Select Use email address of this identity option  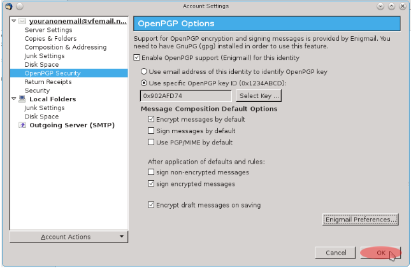click(144, 71)
